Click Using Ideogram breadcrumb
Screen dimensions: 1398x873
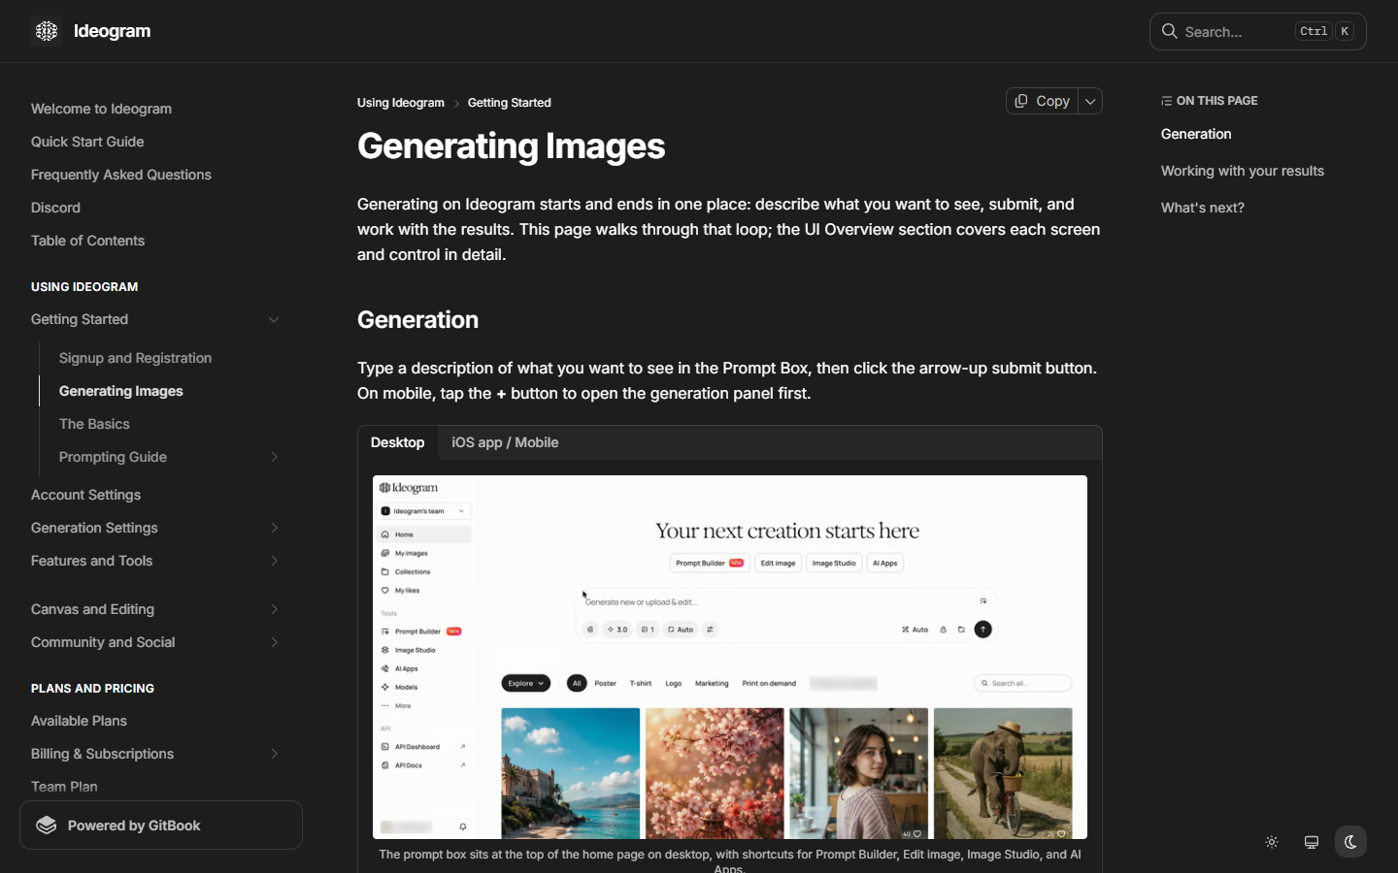(x=401, y=103)
